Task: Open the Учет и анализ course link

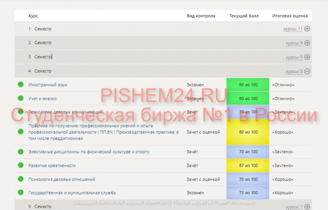Action: coord(43,99)
